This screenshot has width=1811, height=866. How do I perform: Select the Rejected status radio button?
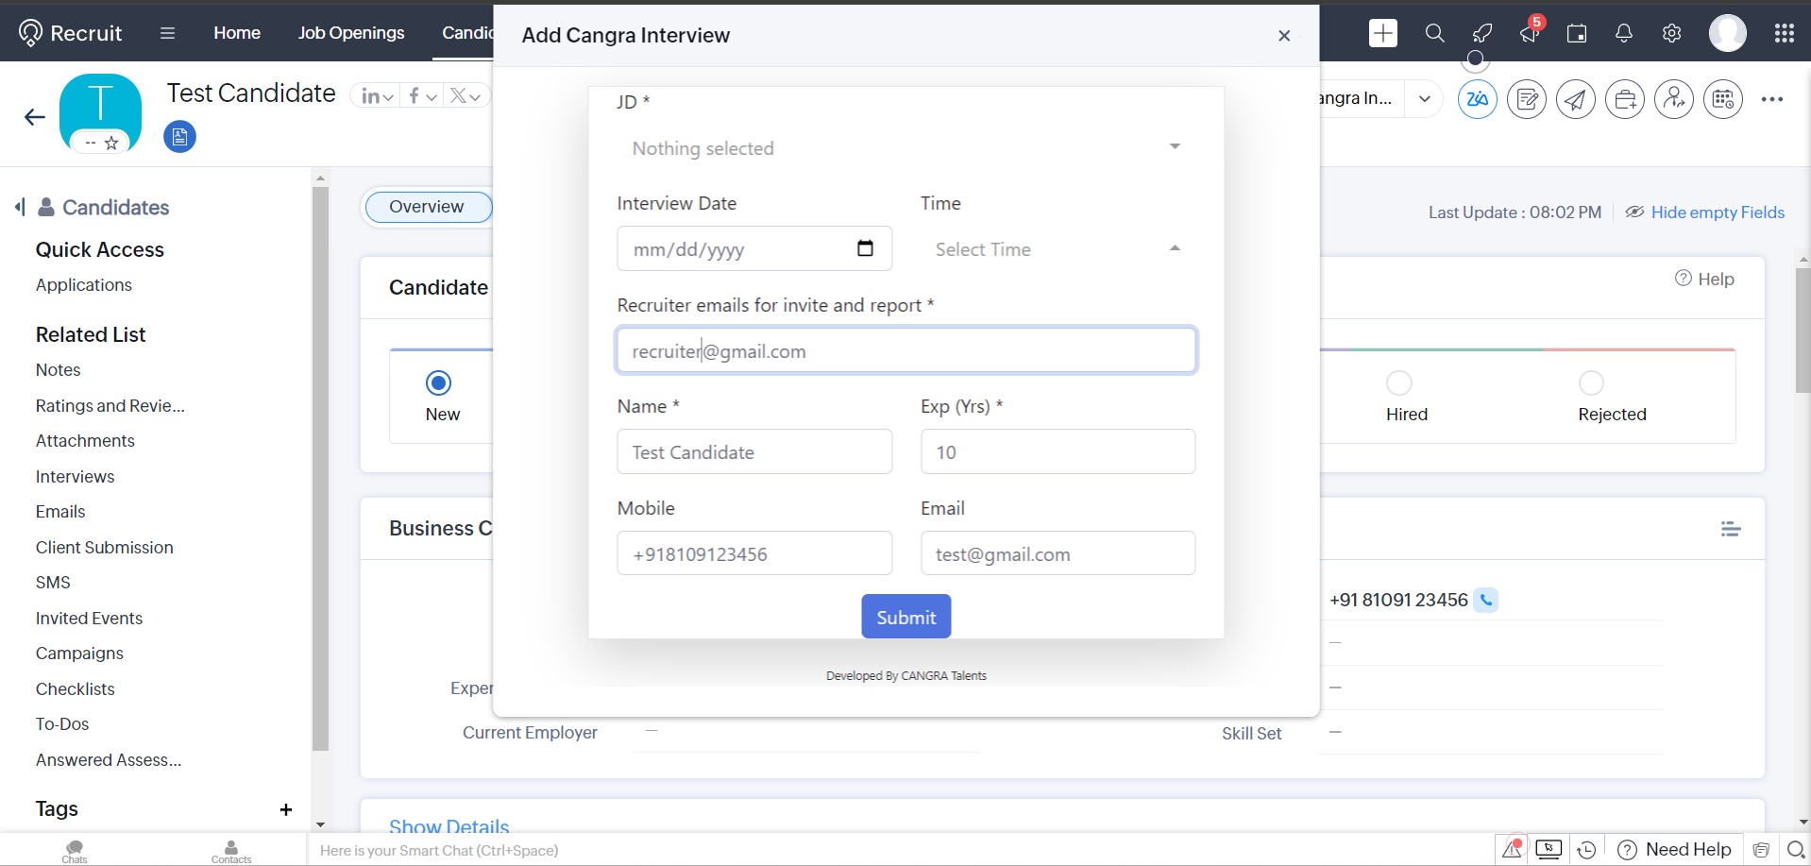(1592, 382)
